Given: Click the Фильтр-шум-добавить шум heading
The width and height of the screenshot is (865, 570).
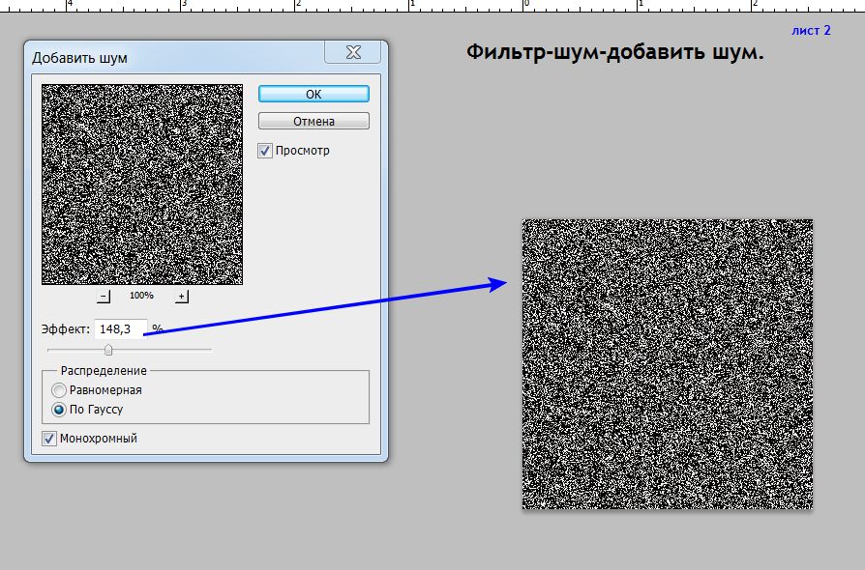Looking at the screenshot, I should click(x=615, y=52).
